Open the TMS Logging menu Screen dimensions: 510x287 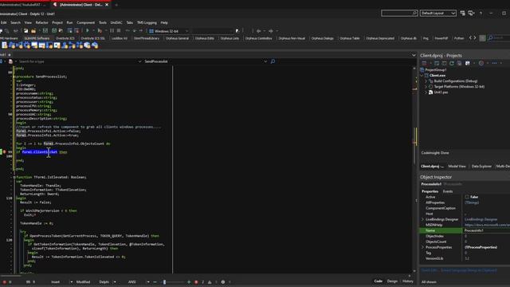pyautogui.click(x=147, y=22)
